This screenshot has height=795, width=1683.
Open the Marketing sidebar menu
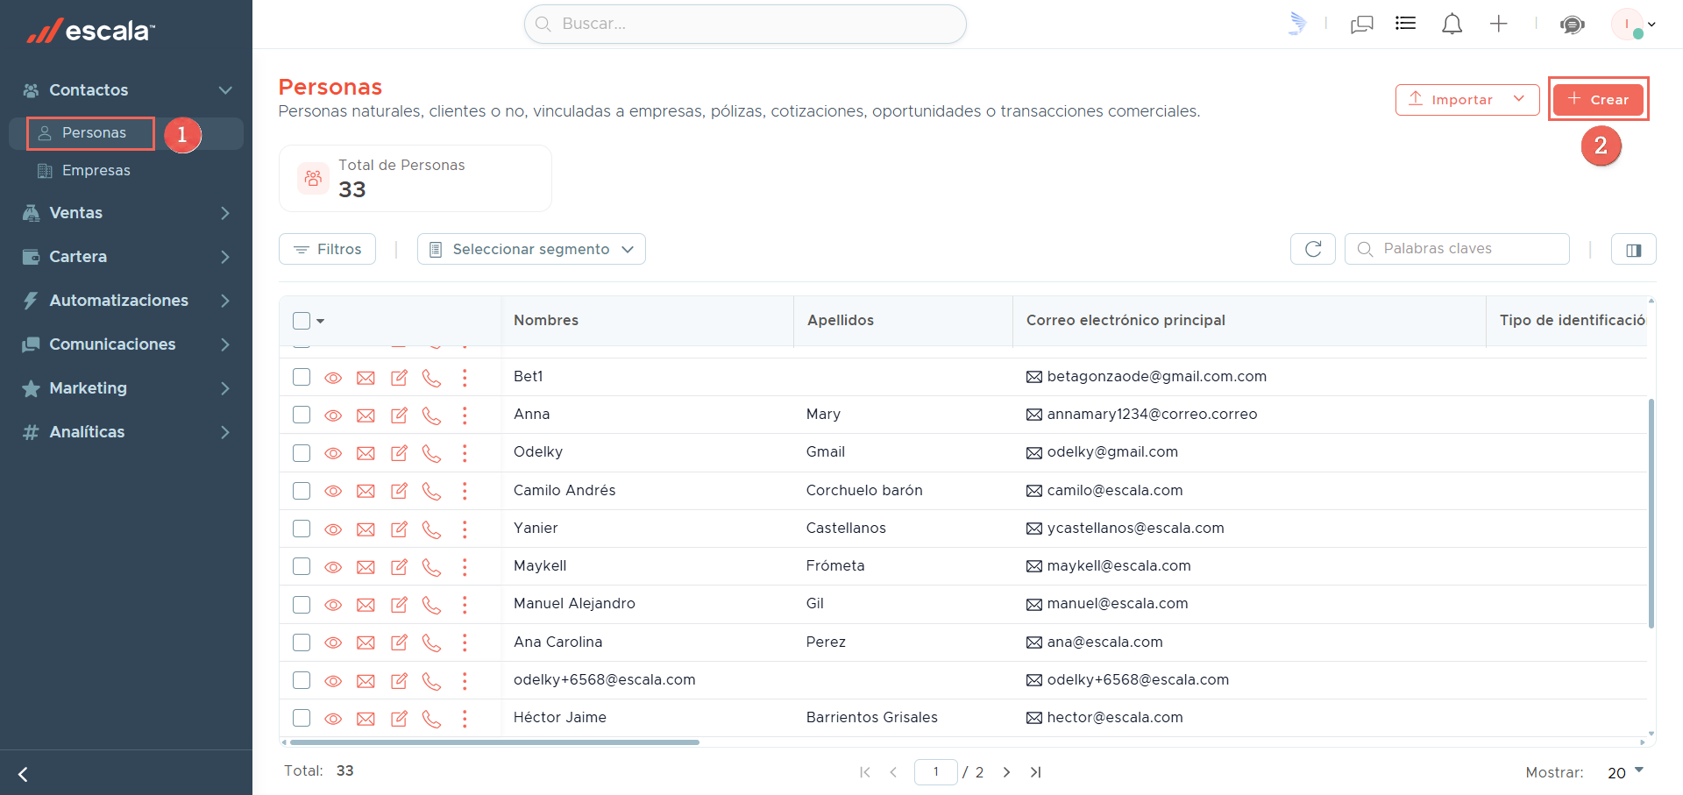[126, 388]
